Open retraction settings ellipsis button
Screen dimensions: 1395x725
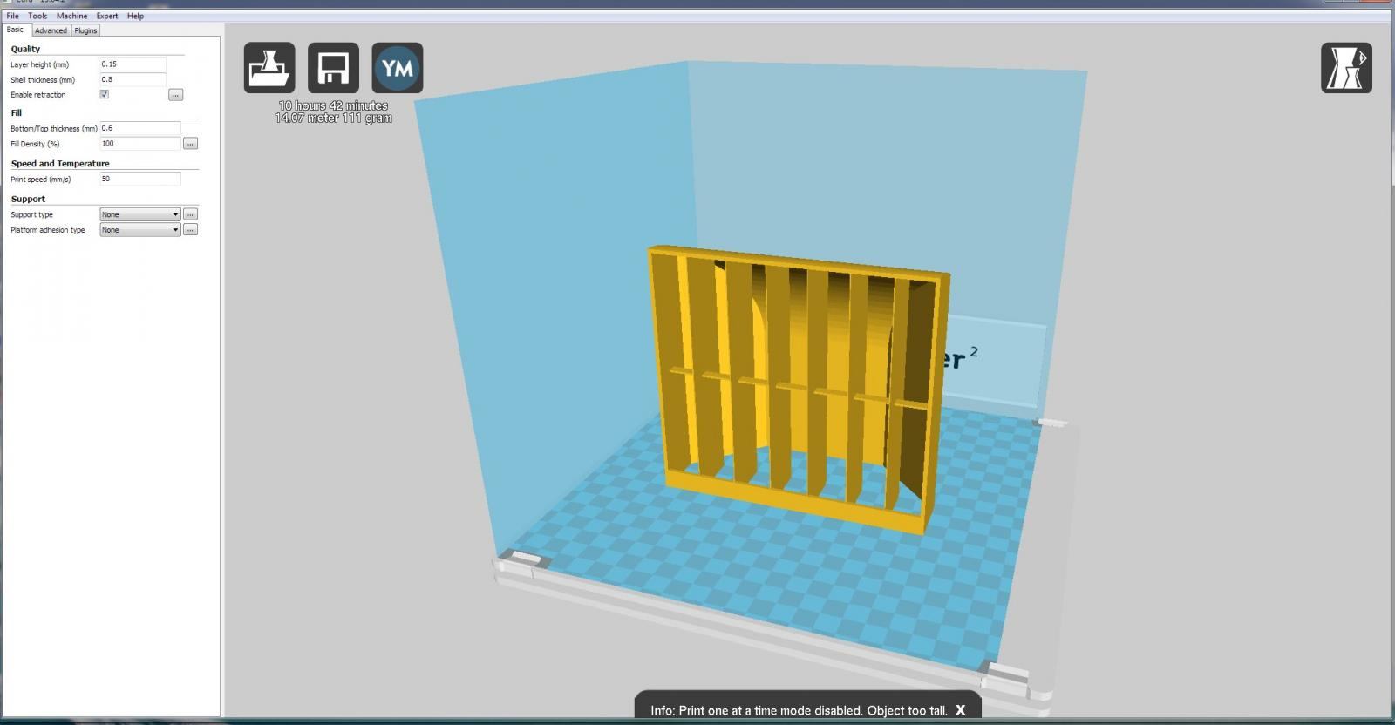point(175,95)
